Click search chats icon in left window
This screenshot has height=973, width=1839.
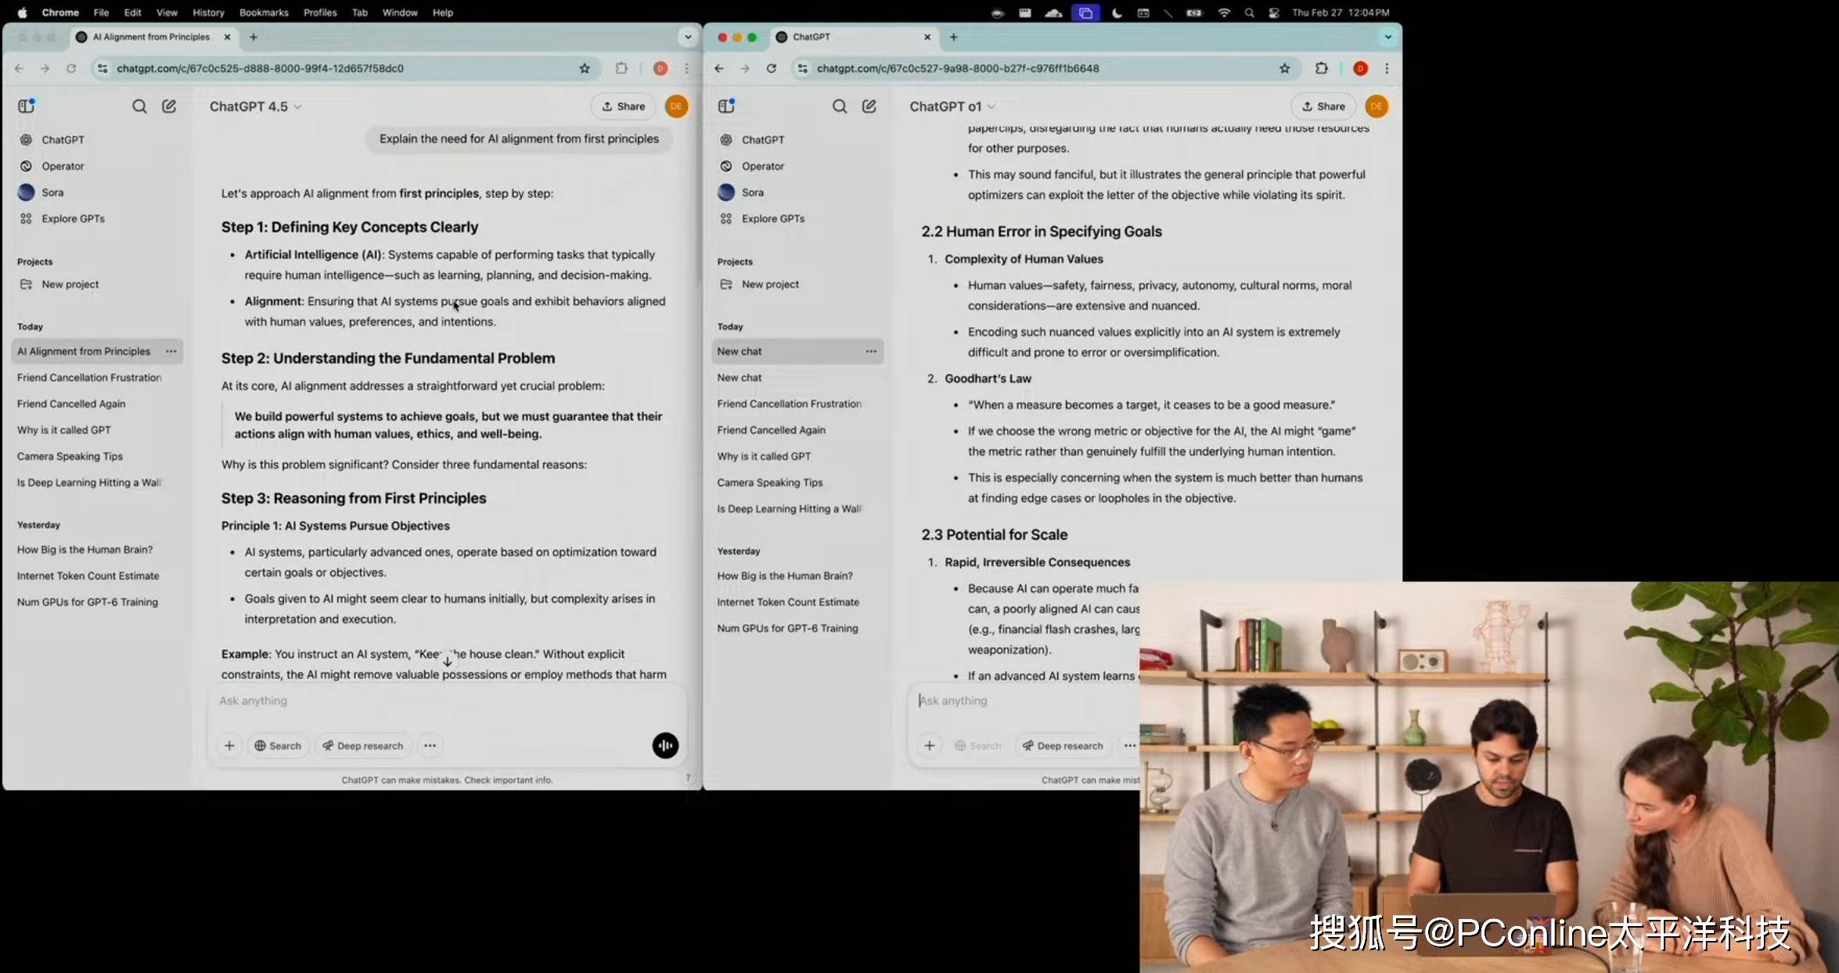[139, 106]
